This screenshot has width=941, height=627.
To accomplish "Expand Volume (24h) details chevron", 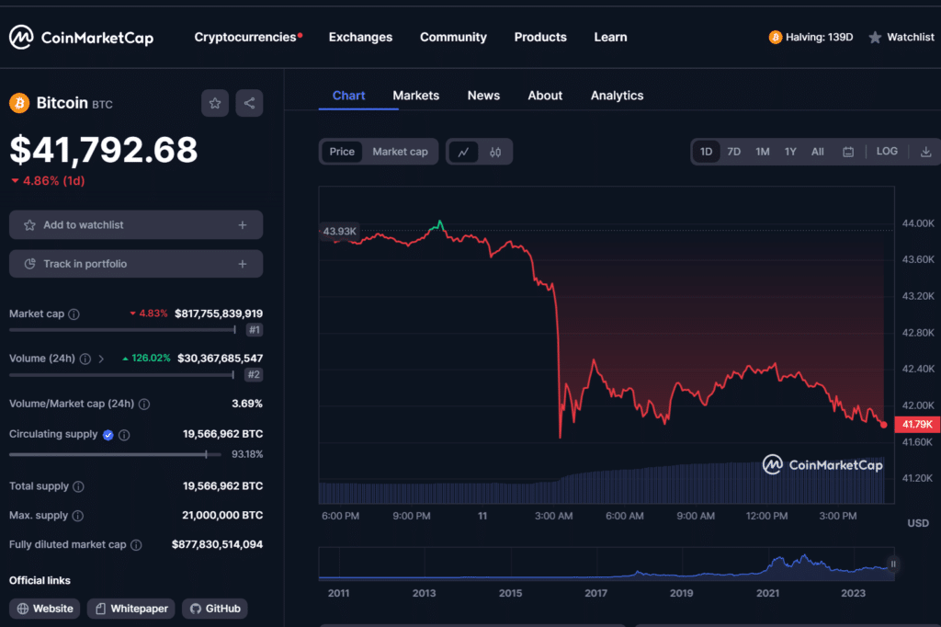I will [x=101, y=359].
